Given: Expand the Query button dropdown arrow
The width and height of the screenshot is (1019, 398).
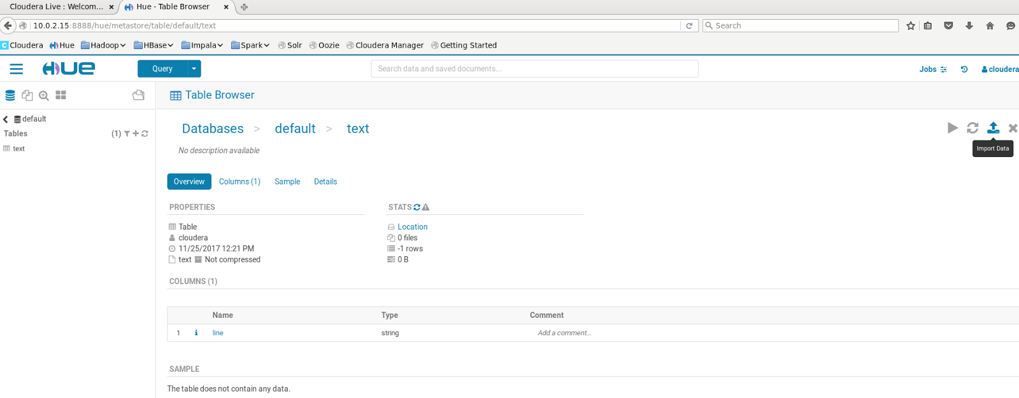Looking at the screenshot, I should pyautogui.click(x=194, y=69).
